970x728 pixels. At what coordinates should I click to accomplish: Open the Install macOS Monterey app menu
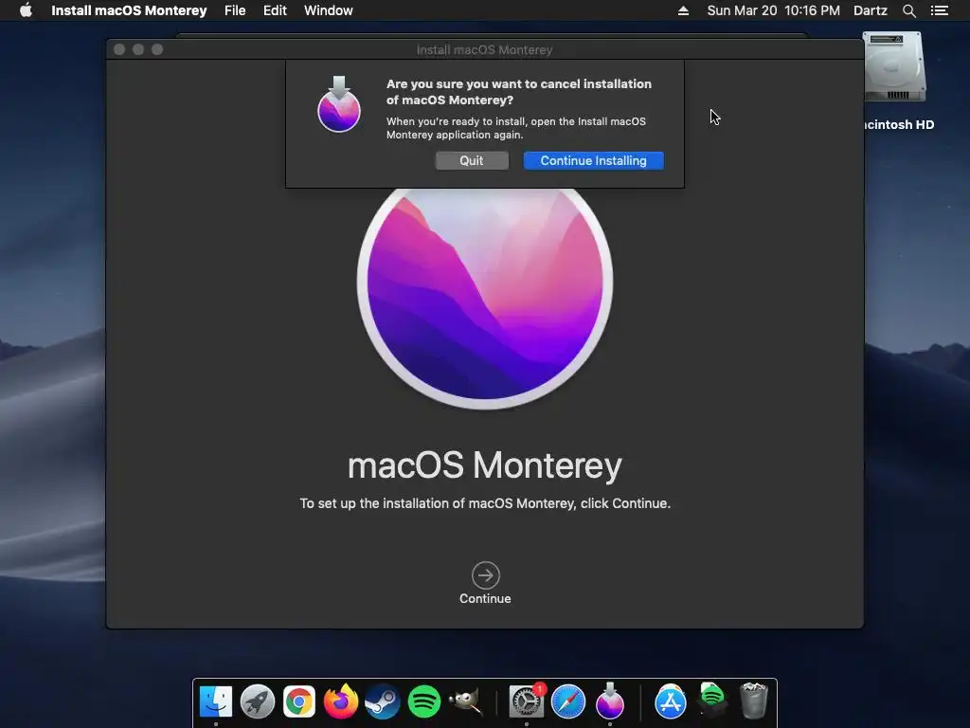click(129, 10)
